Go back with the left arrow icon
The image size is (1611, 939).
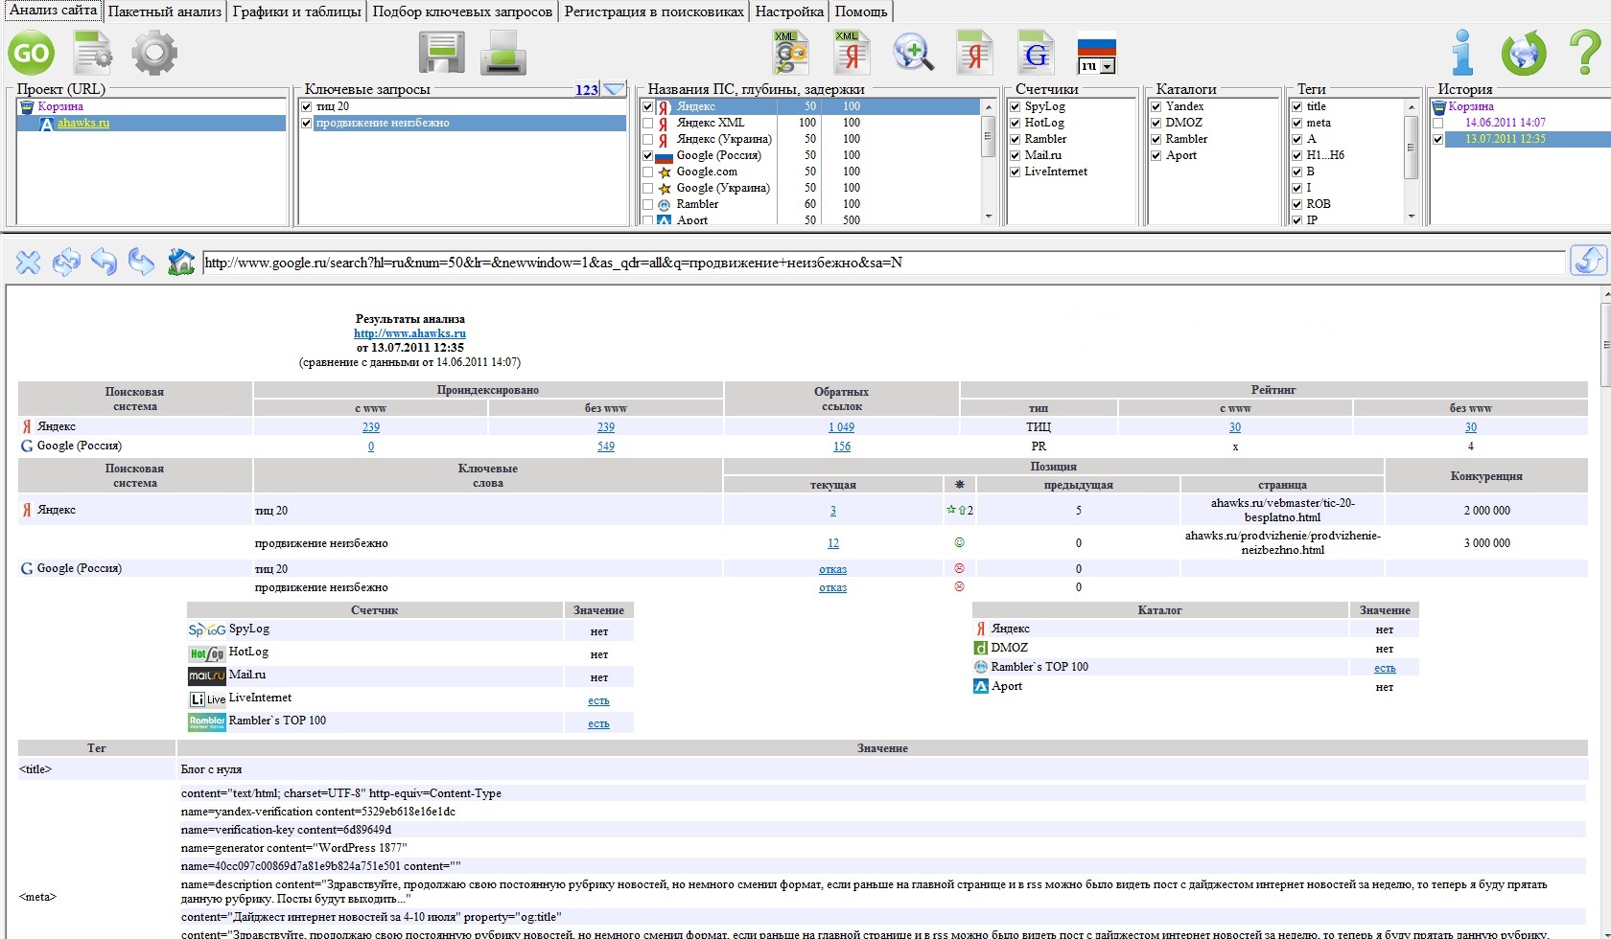(x=104, y=262)
